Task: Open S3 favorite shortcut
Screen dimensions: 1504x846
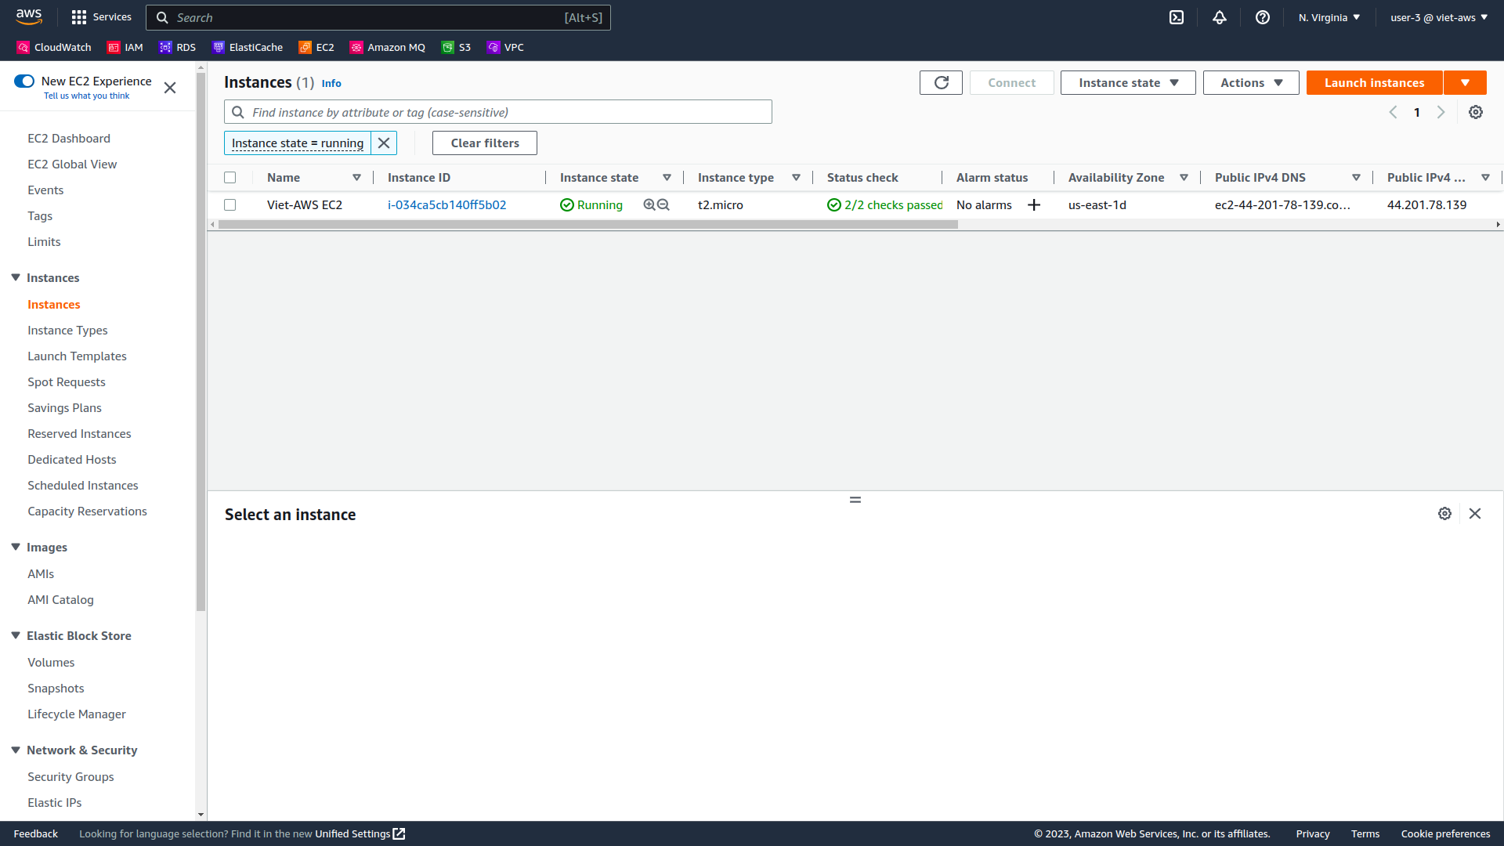Action: pyautogui.click(x=456, y=47)
